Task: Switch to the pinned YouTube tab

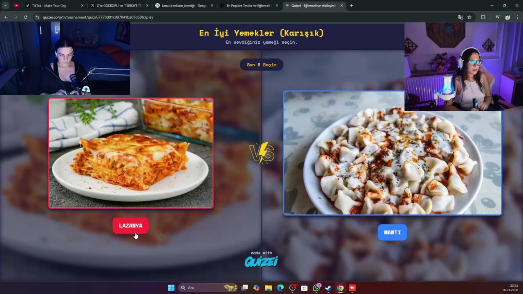Action: [16, 5]
